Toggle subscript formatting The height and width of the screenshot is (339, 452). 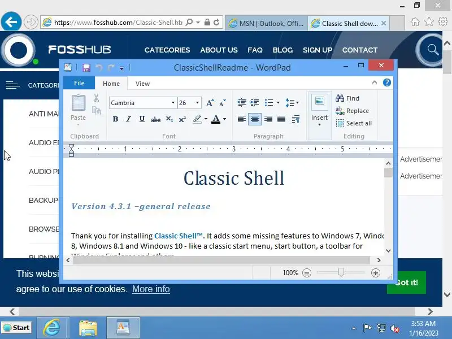point(169,119)
